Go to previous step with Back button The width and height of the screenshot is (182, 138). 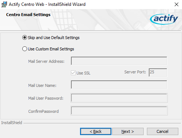96,131
